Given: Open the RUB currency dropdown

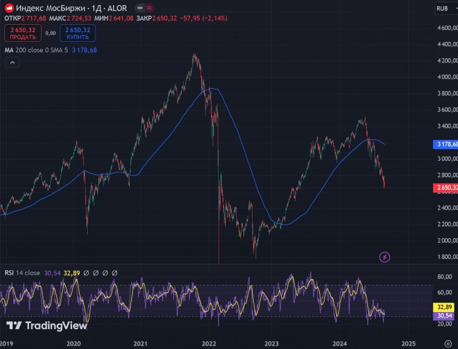Looking at the screenshot, I should (445, 8).
